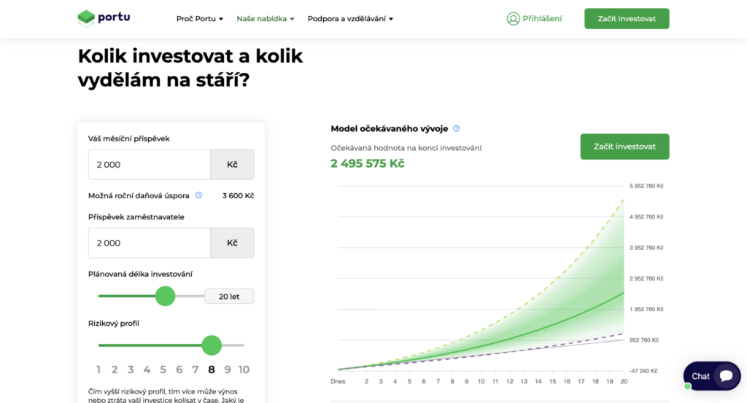This screenshot has height=403, width=747.
Task: Click info icon beside Možná roční daňová úspora
Action: 198,195
